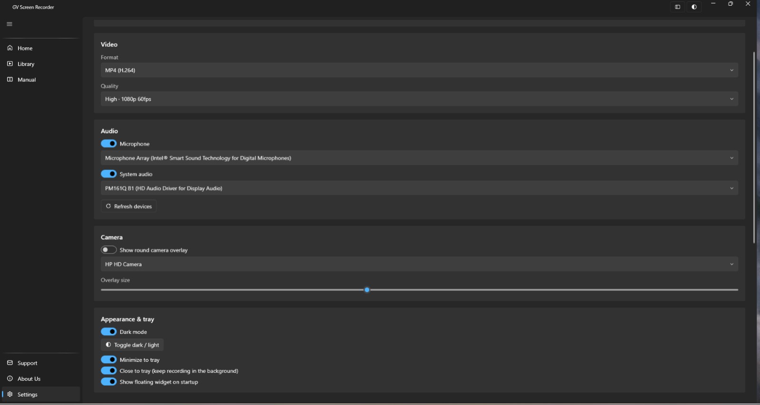This screenshot has height=405, width=760.
Task: Click the Library play icon
Action: (x=10, y=64)
